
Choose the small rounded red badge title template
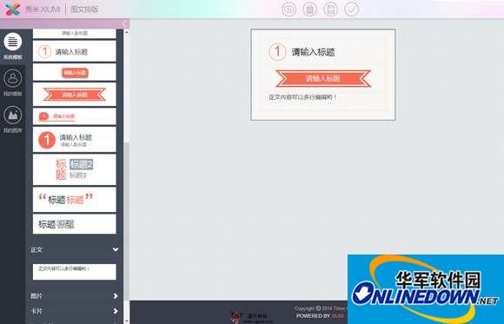coord(74,73)
